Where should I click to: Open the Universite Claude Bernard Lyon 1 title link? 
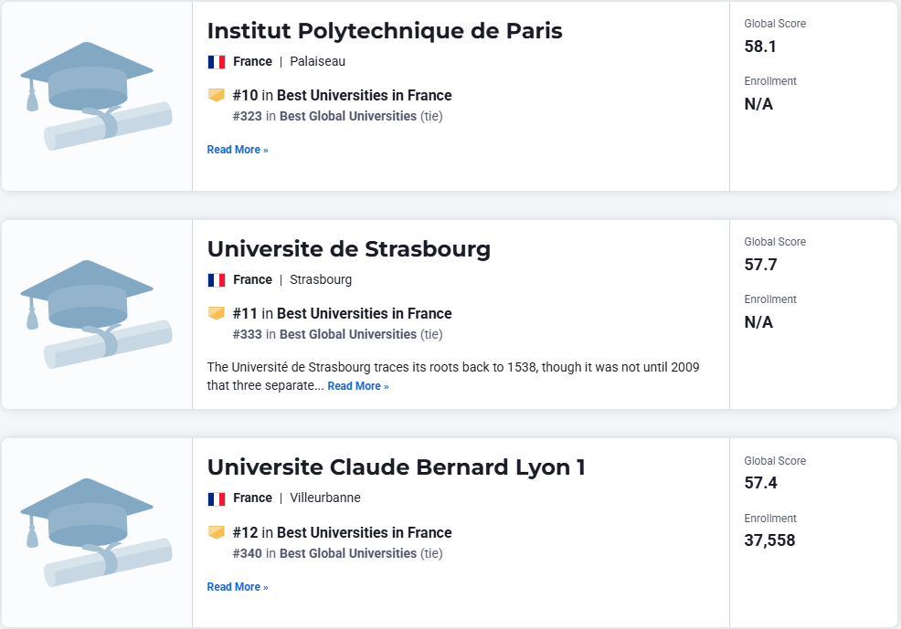click(x=397, y=467)
